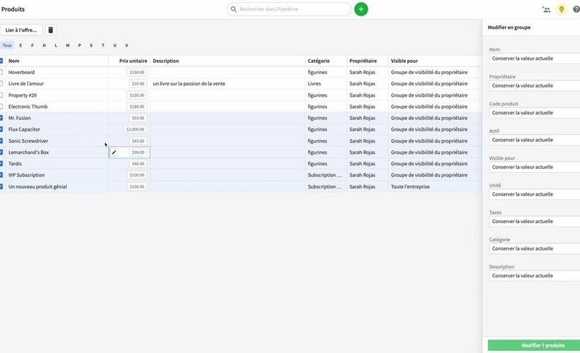Expand the Catégorie bulk edit dropdown
The height and width of the screenshot is (353, 580).
pos(534,249)
